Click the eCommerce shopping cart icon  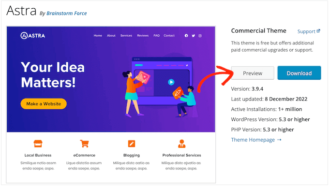pos(84,143)
